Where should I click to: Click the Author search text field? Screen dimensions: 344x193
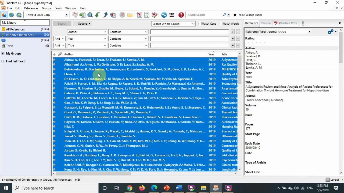click(189, 32)
